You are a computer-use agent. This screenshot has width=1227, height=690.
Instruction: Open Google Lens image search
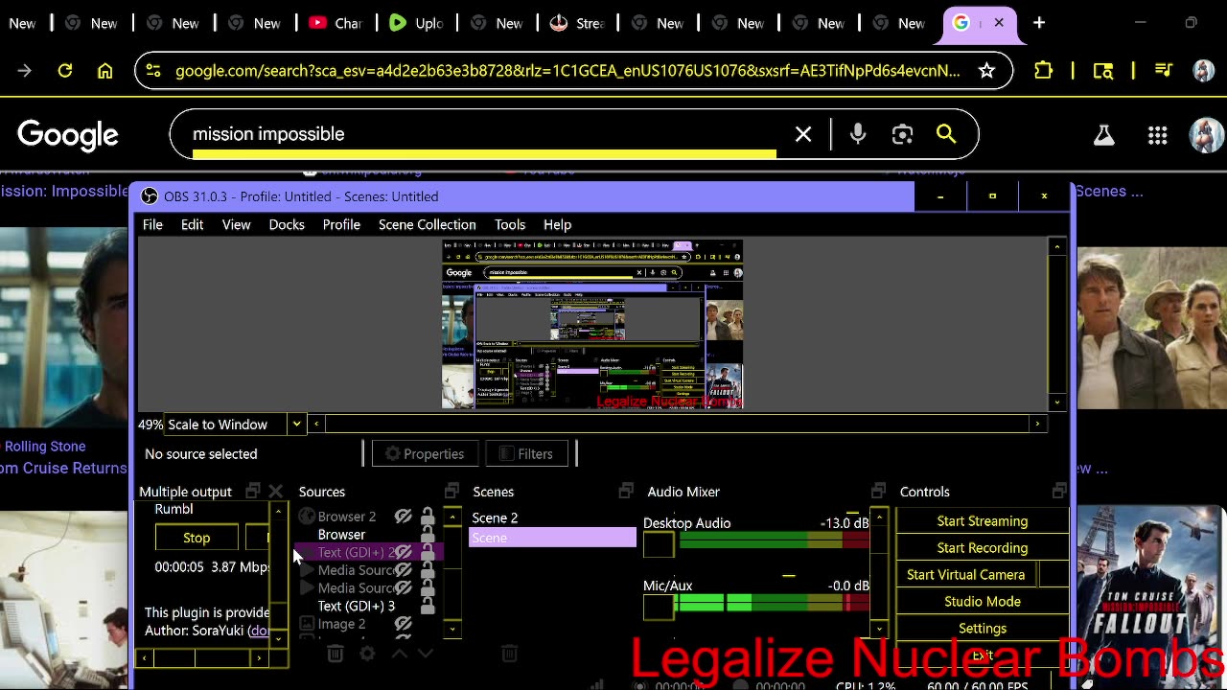click(x=902, y=135)
